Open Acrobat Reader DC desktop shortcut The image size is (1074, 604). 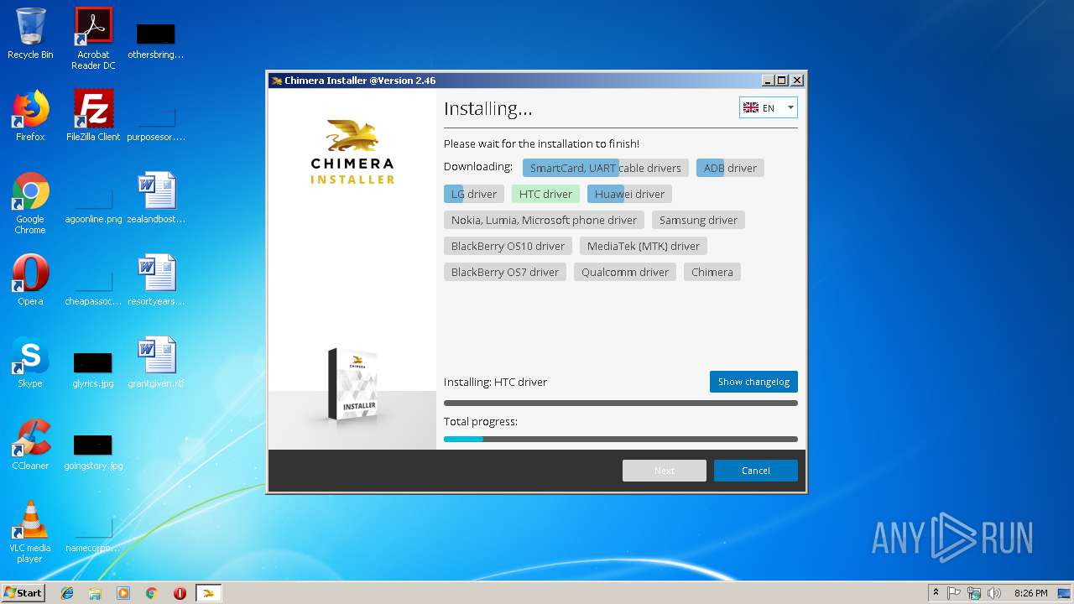[93, 38]
